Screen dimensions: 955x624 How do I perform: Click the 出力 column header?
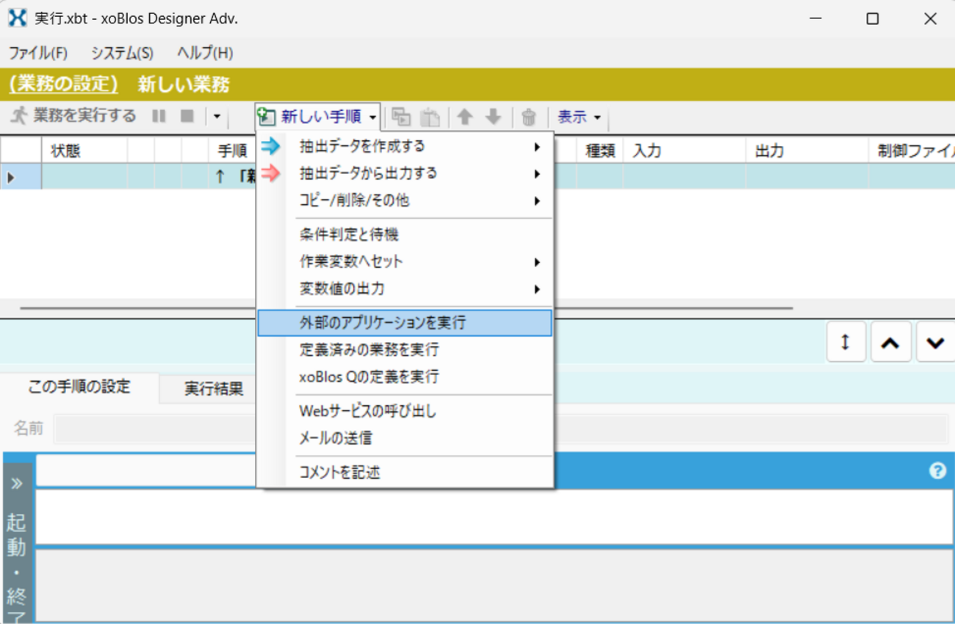[807, 151]
